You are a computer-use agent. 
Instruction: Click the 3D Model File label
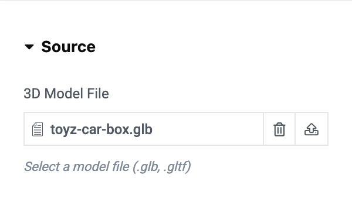(66, 94)
